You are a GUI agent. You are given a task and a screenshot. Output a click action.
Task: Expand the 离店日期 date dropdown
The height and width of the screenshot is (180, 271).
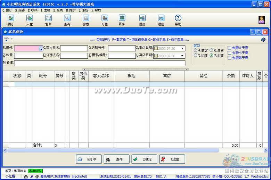click(182, 56)
